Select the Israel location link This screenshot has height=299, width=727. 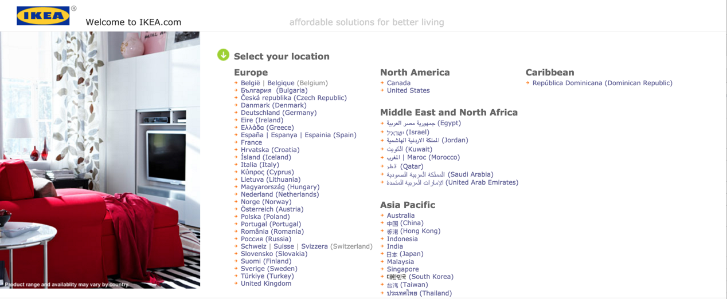[x=408, y=132]
